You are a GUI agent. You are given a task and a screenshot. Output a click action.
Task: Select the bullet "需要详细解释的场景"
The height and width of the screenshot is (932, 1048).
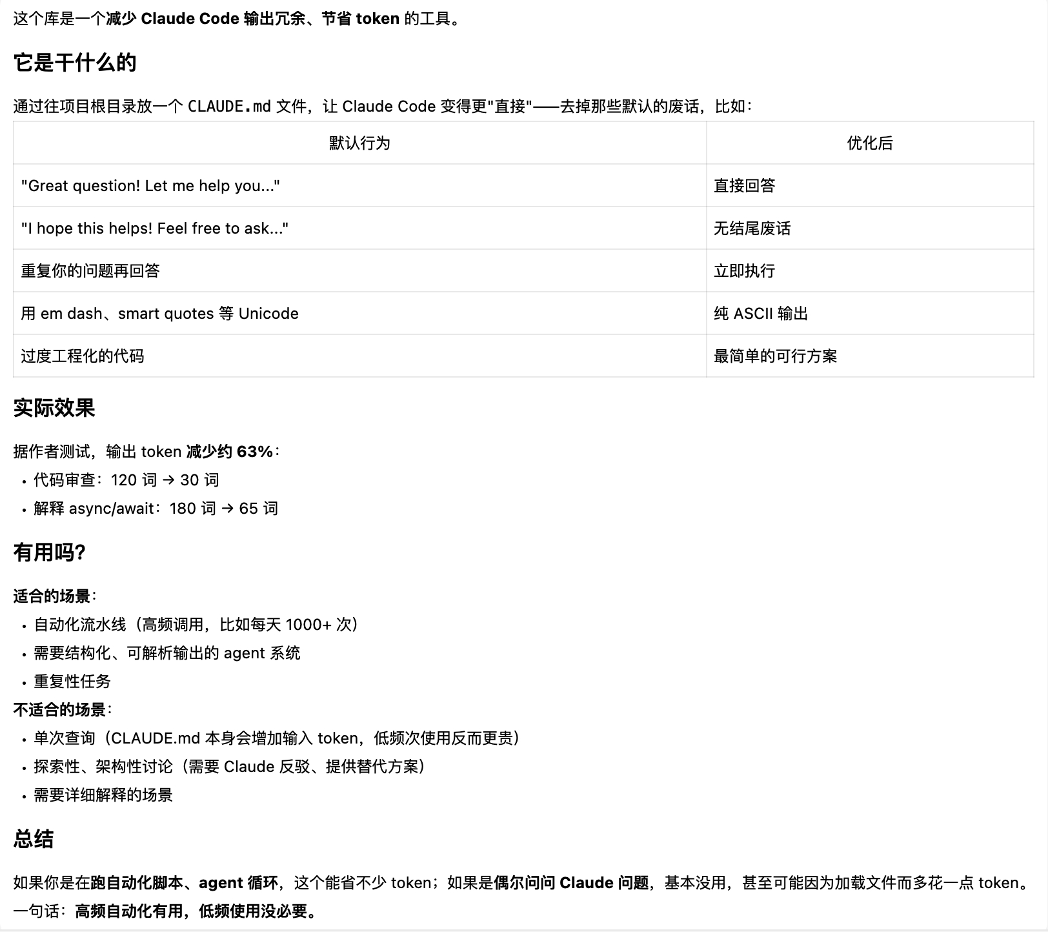tap(103, 795)
